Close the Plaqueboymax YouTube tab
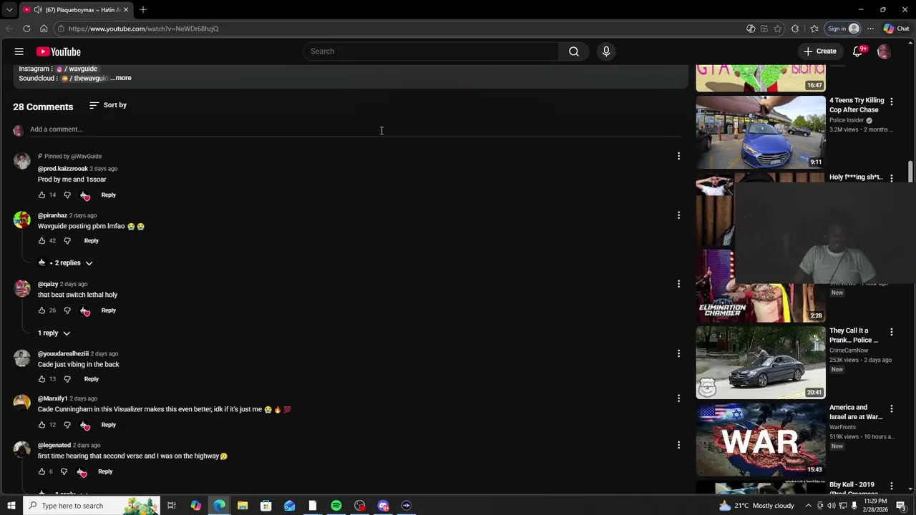 (126, 9)
